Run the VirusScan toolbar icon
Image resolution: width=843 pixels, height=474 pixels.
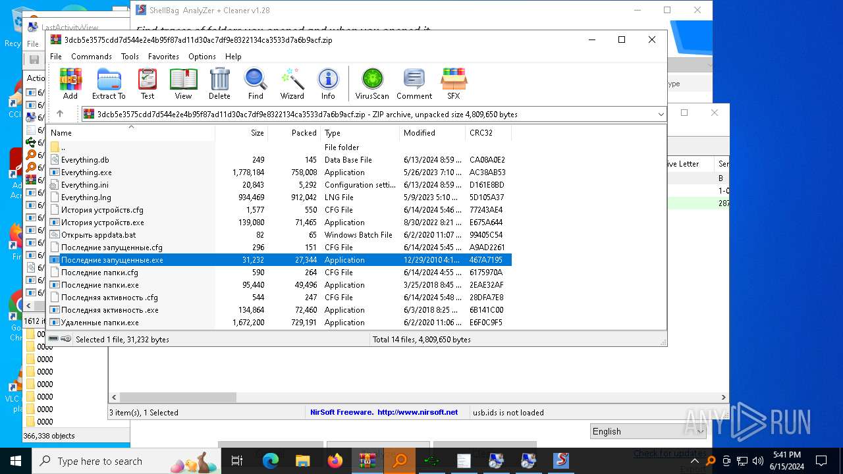tap(372, 84)
